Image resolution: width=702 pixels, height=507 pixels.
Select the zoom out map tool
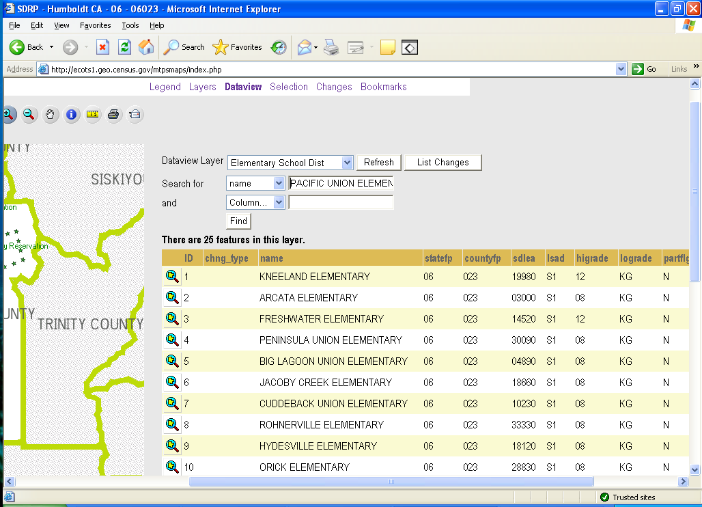pyautogui.click(x=29, y=114)
